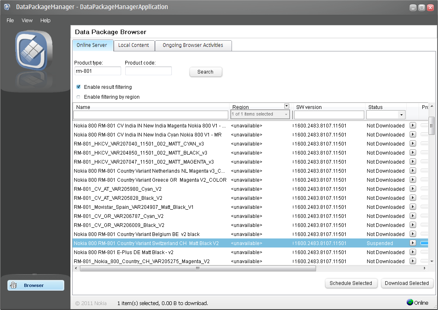Screen dimensions: 438x310
Task: Click the Name column header
Action: click(151, 107)
